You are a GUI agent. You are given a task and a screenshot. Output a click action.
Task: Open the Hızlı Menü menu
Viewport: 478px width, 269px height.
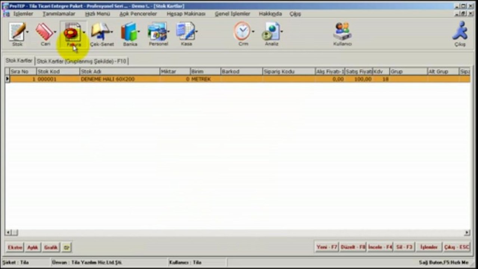click(98, 14)
